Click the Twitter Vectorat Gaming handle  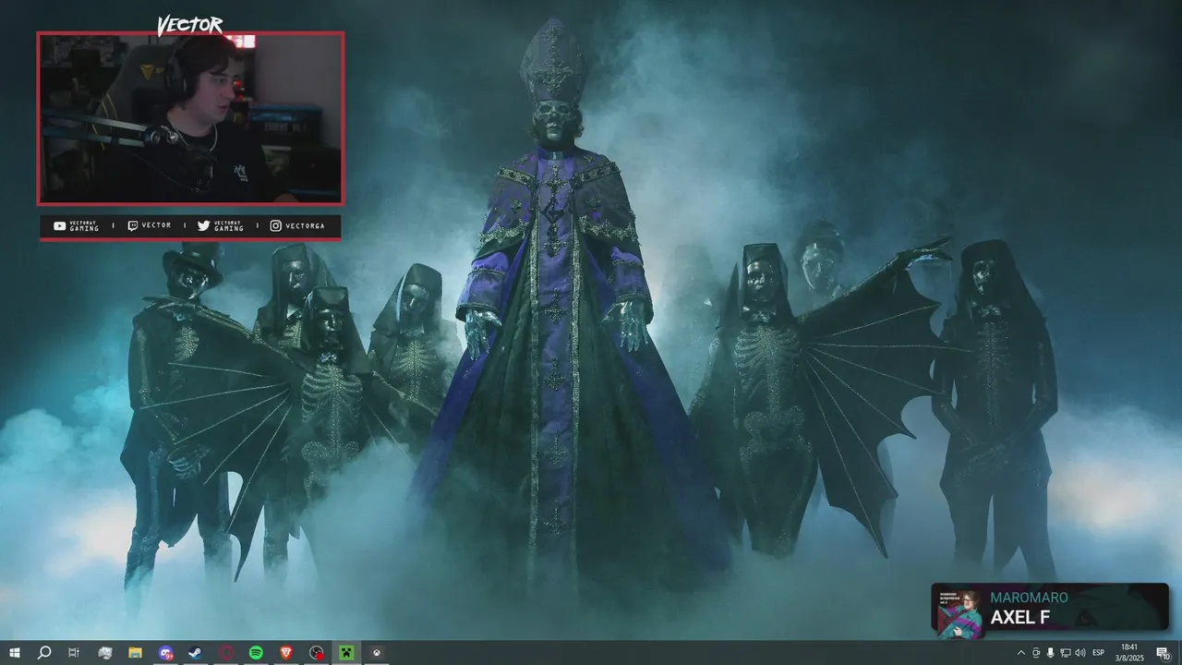coord(221,225)
